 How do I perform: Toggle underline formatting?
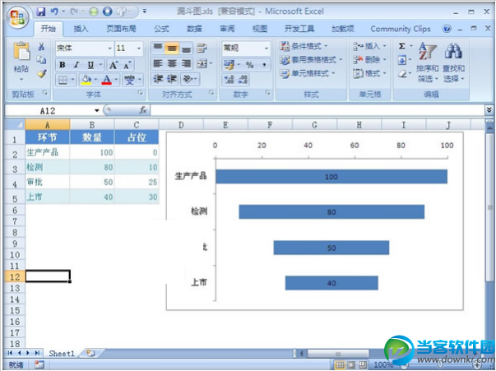(90, 65)
